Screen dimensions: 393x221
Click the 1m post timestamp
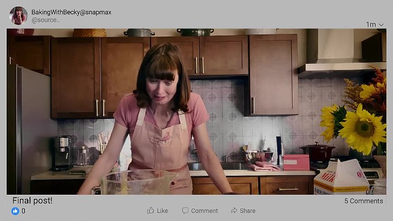[x=371, y=25]
